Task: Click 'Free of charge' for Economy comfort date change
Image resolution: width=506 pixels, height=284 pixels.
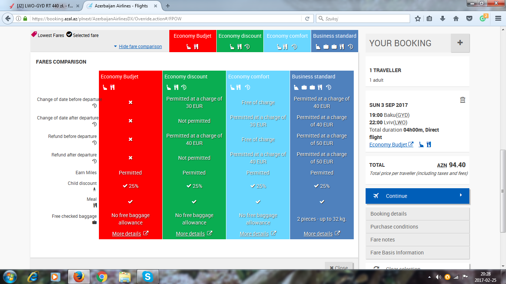Action: tap(258, 102)
